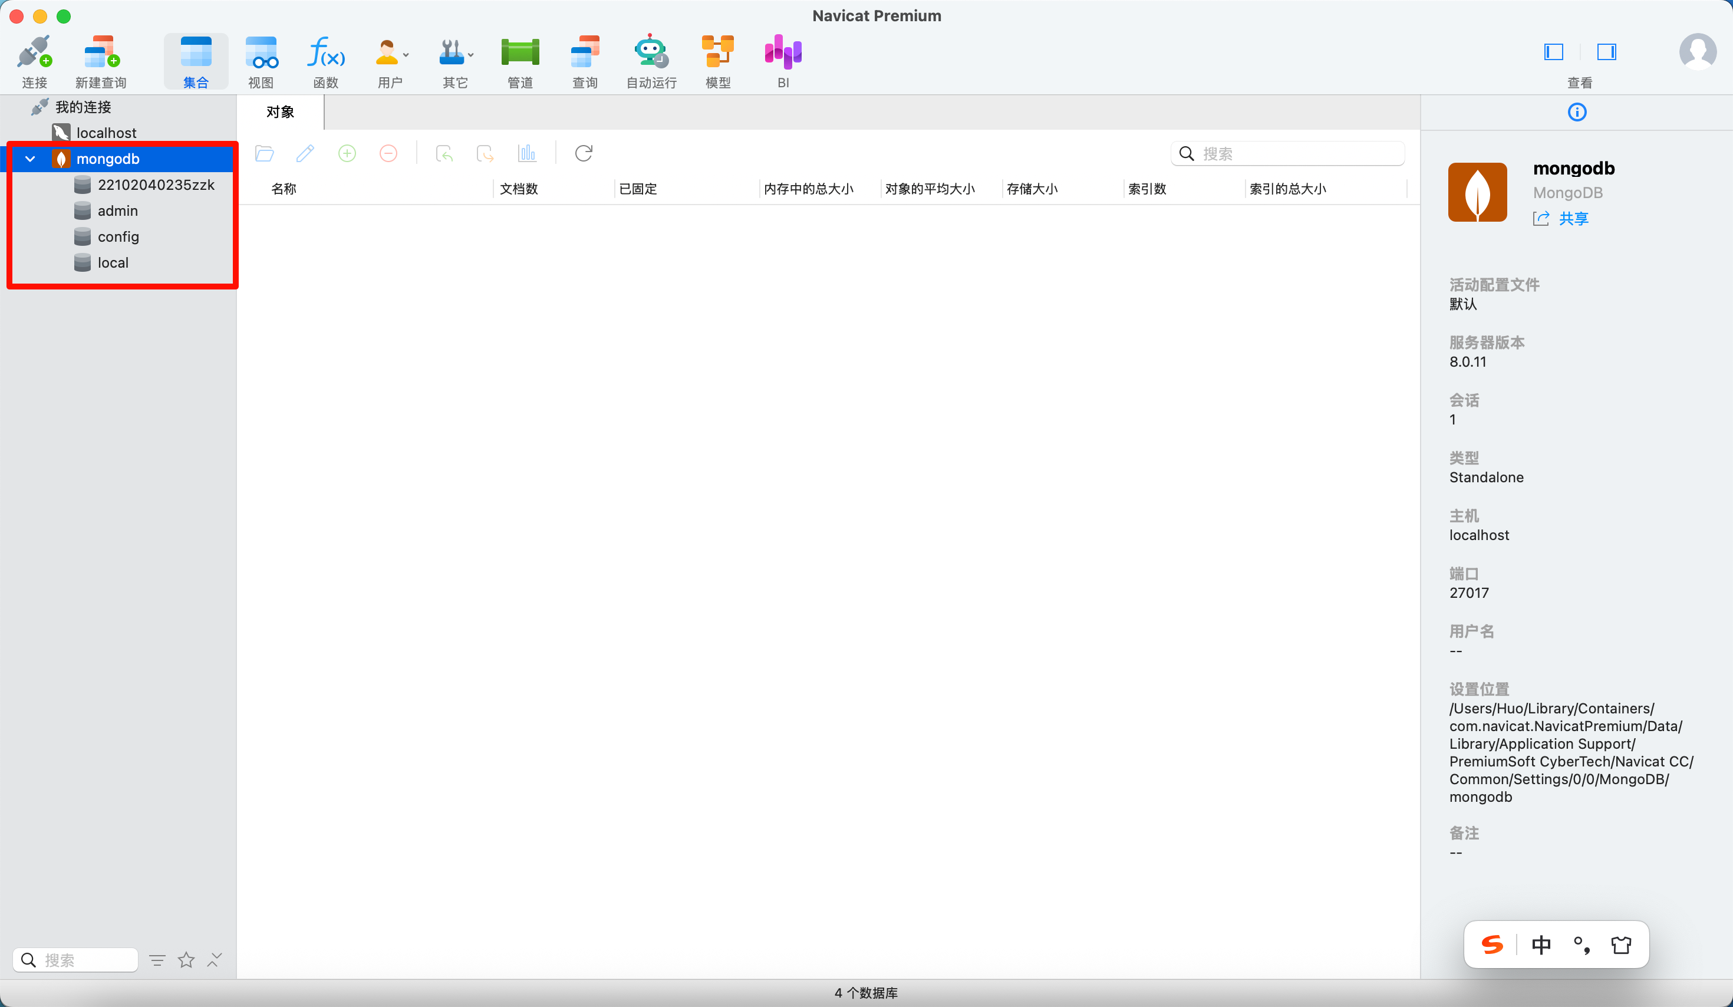Click the Share (共享) link
The height and width of the screenshot is (1007, 1733).
(1573, 219)
